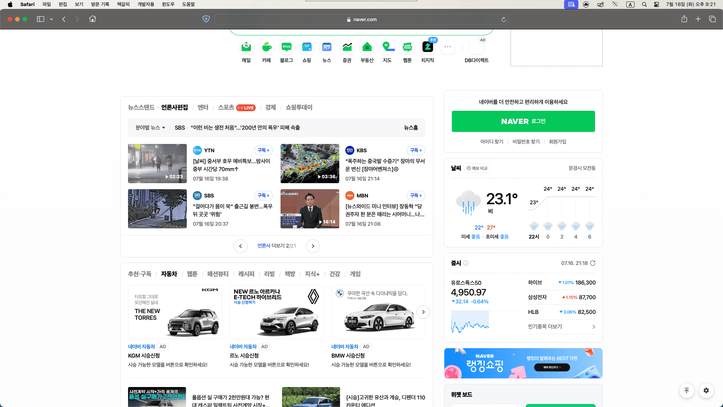This screenshot has height=407, width=723.
Task: Click the Naver Webtoon (웹툰) icon
Action: [x=407, y=47]
